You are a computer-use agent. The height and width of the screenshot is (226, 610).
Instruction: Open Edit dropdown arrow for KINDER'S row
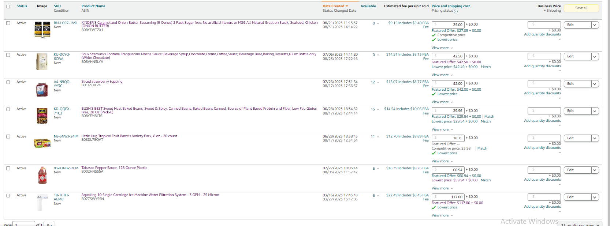click(x=595, y=25)
